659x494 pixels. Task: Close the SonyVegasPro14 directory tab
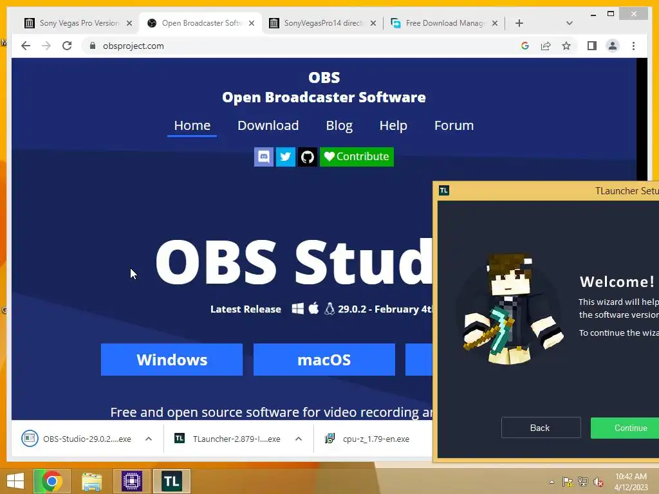coord(373,23)
